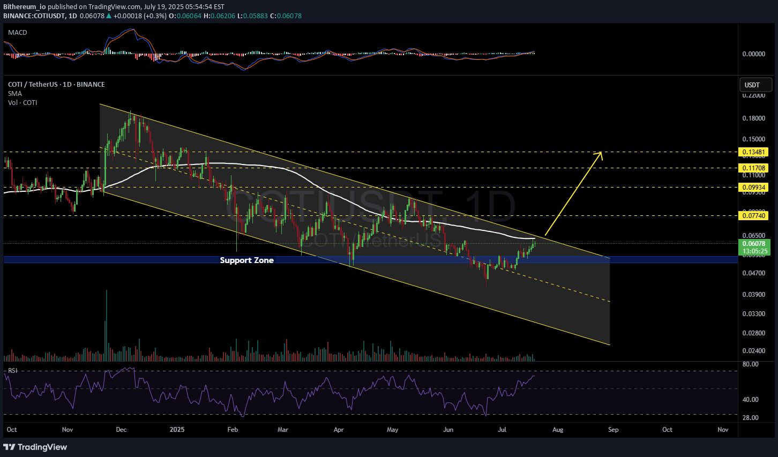Select the 0.07740 price level label
Screen dimensions: 778x457
753,216
